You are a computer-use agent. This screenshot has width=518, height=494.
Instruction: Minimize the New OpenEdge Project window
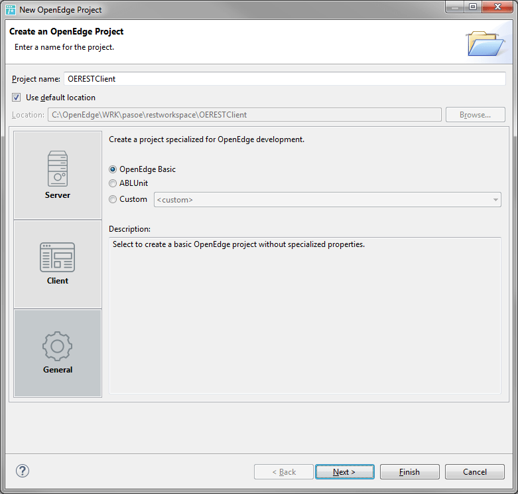pos(455,7)
